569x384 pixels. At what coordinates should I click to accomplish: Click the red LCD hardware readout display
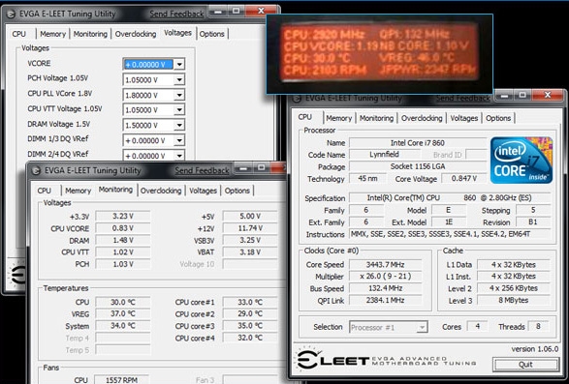[x=379, y=52]
